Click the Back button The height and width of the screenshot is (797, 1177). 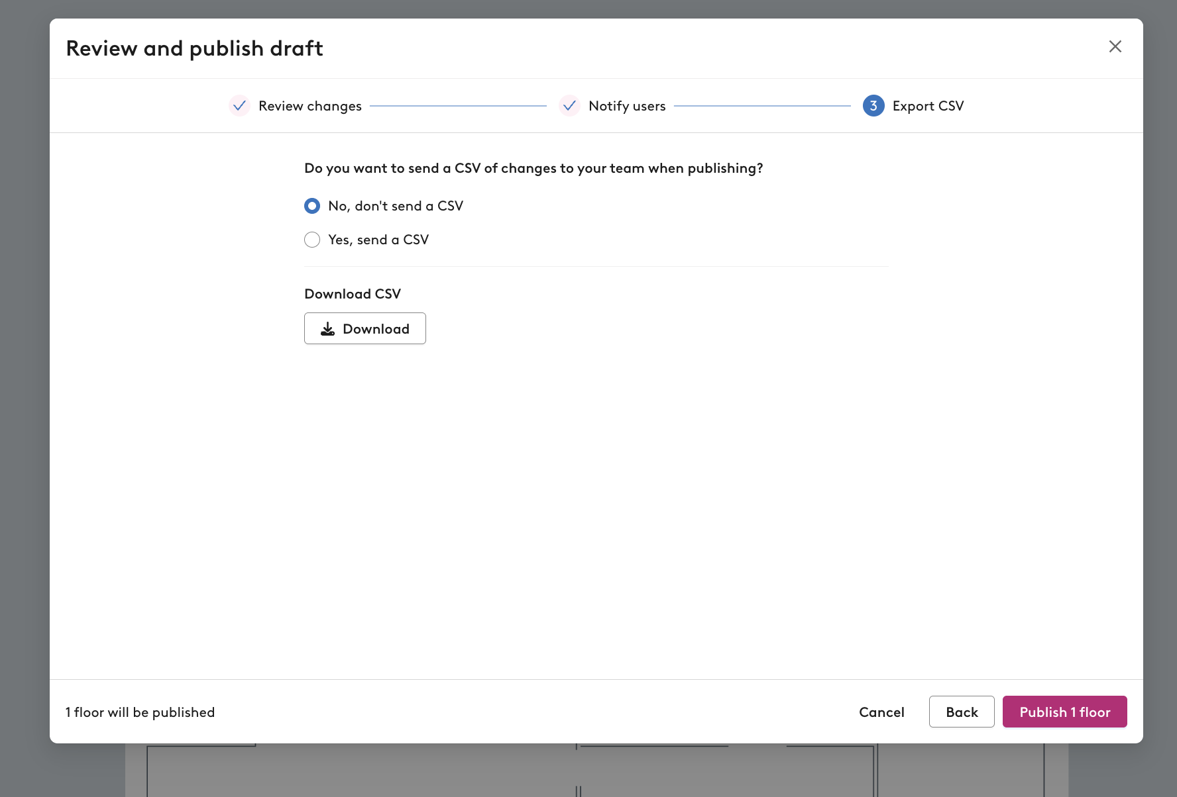(x=962, y=712)
